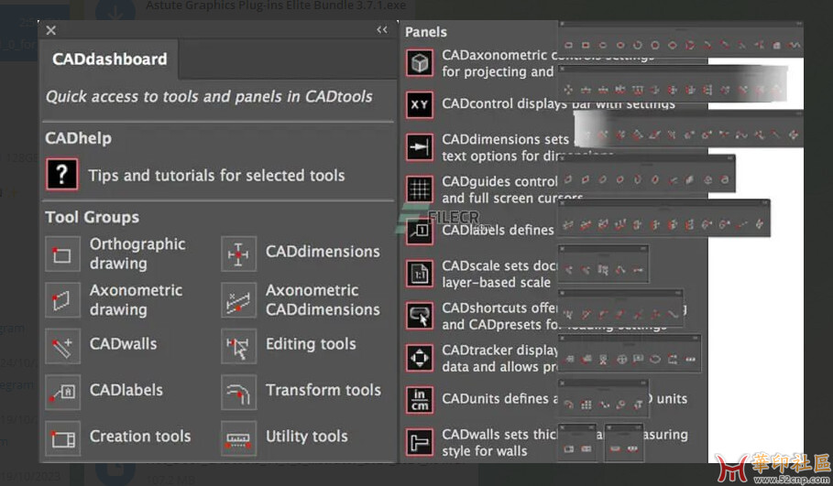Open the Editing tools group icon
The image size is (833, 486).
pyautogui.click(x=238, y=347)
